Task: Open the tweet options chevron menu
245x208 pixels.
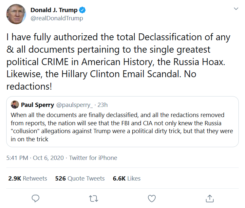Action: [x=236, y=9]
